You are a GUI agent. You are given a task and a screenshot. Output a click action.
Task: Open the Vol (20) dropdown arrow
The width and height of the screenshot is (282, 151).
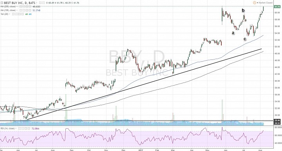(x=9, y=14)
